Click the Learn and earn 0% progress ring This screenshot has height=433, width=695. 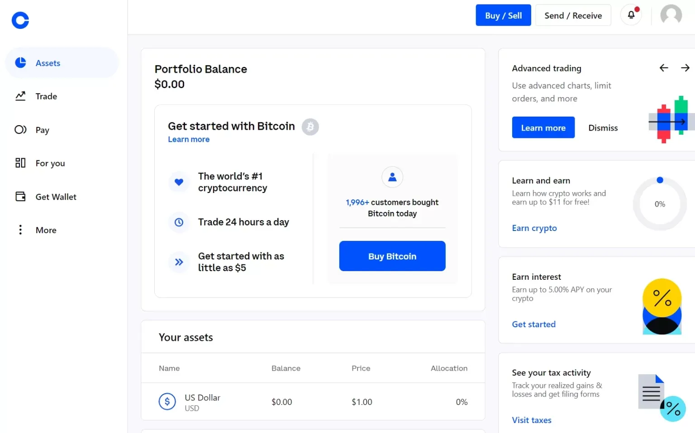coord(660,204)
